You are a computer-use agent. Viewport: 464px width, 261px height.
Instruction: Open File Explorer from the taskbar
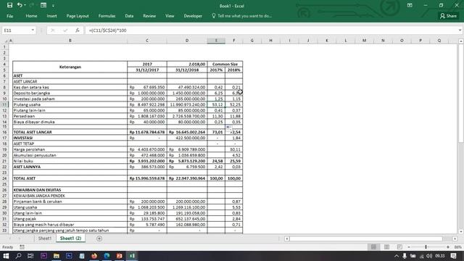click(57, 256)
